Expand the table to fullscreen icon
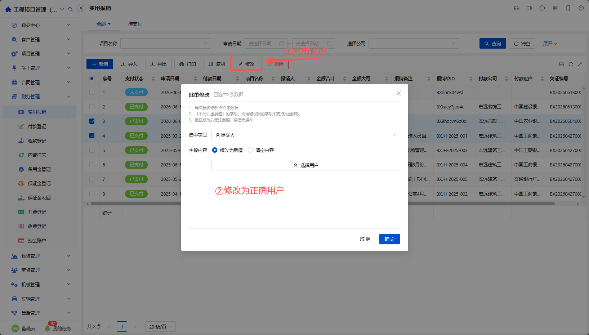This screenshot has width=589, height=335. point(580,64)
